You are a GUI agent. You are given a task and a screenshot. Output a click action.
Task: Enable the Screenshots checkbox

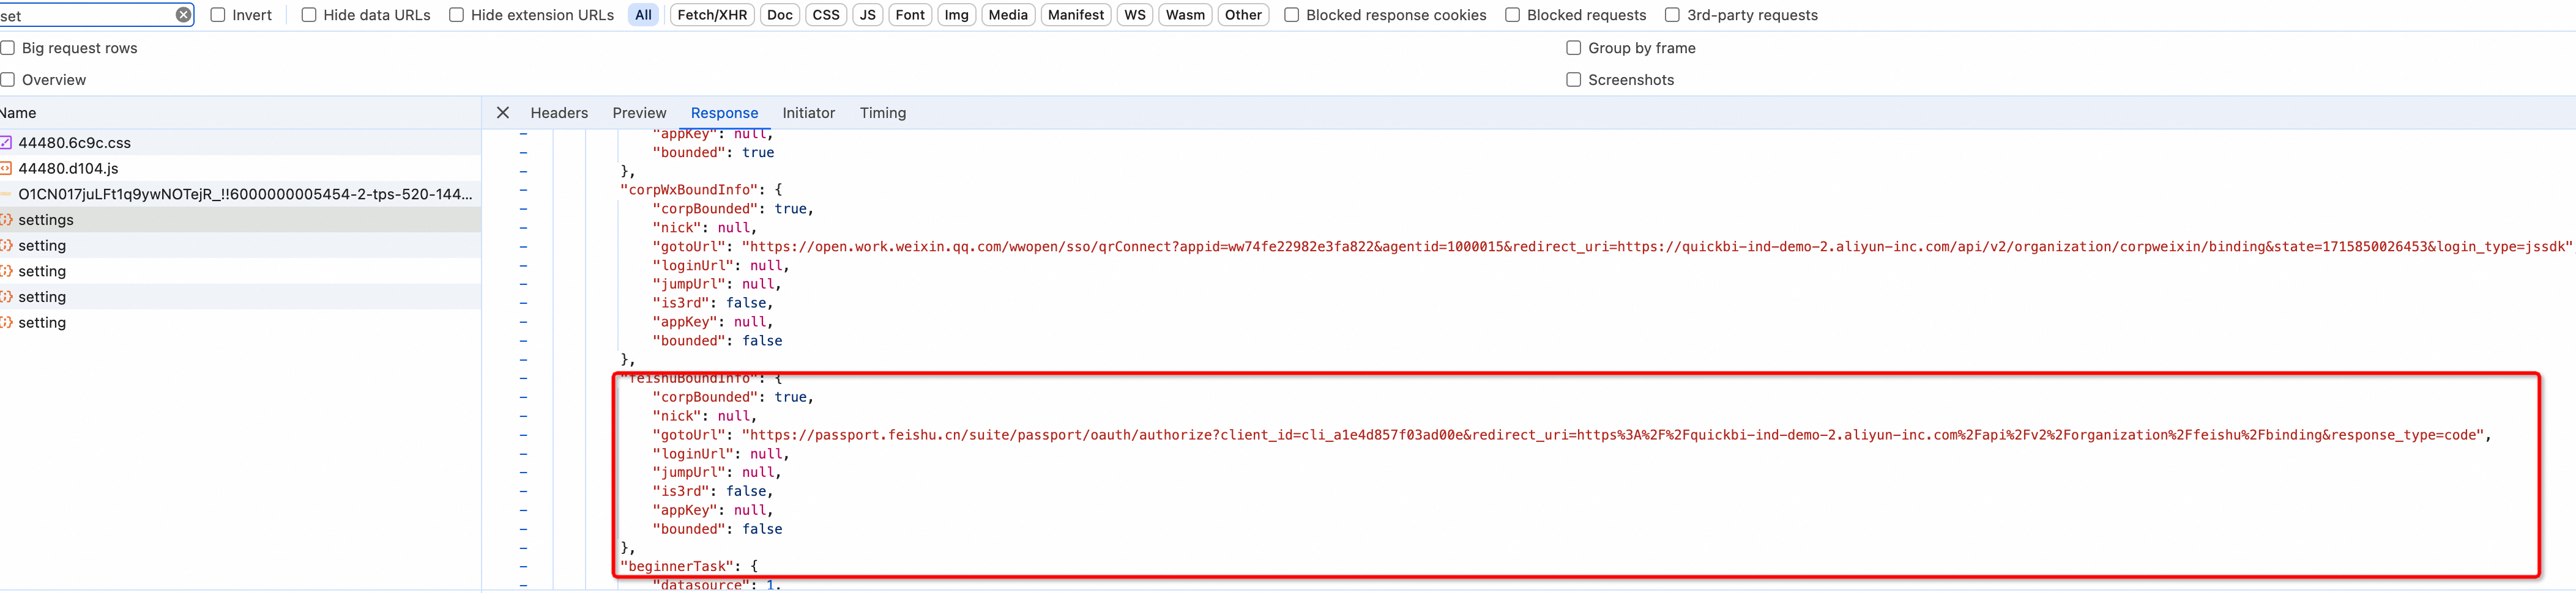(x=1573, y=80)
